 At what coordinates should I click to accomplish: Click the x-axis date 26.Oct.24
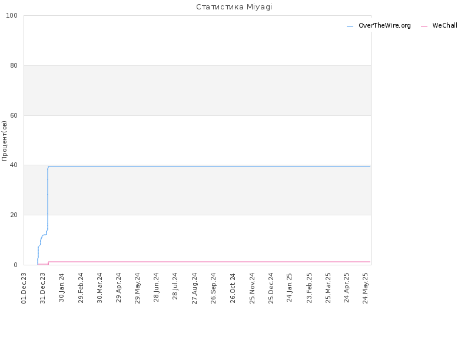tap(233, 288)
